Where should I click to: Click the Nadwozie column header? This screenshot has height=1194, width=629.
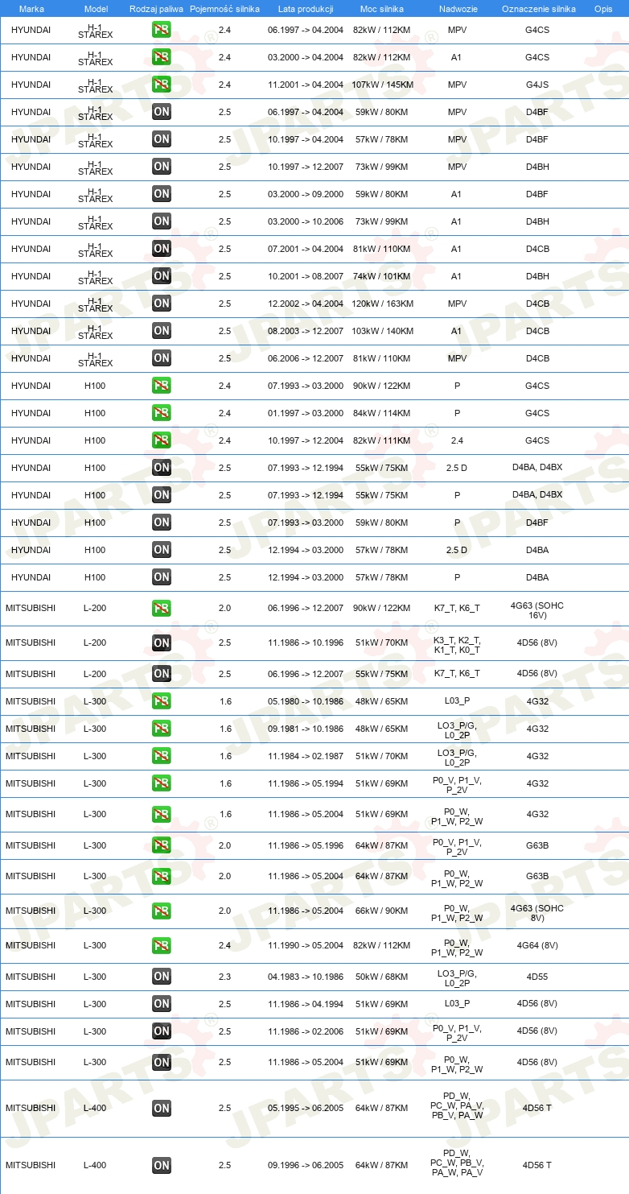[x=457, y=8]
